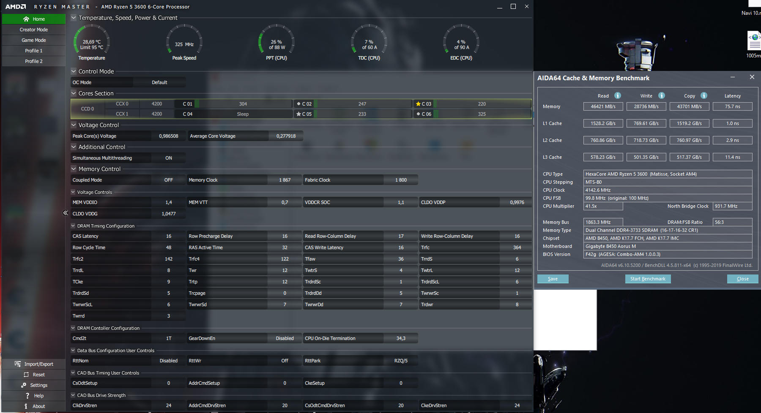The height and width of the screenshot is (413, 761).
Task: Click the dot marker on core C 06
Action: coord(418,114)
